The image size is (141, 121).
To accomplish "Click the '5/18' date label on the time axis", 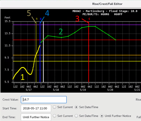I will pyautogui.click(x=56, y=90).
